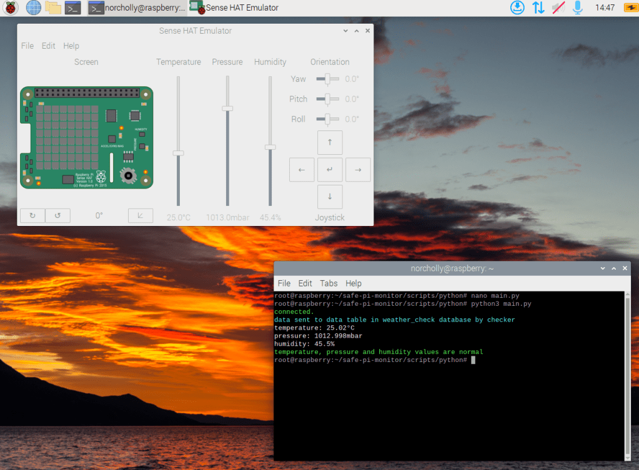Click the Temperature slider handle
The width and height of the screenshot is (639, 470).
(x=178, y=153)
